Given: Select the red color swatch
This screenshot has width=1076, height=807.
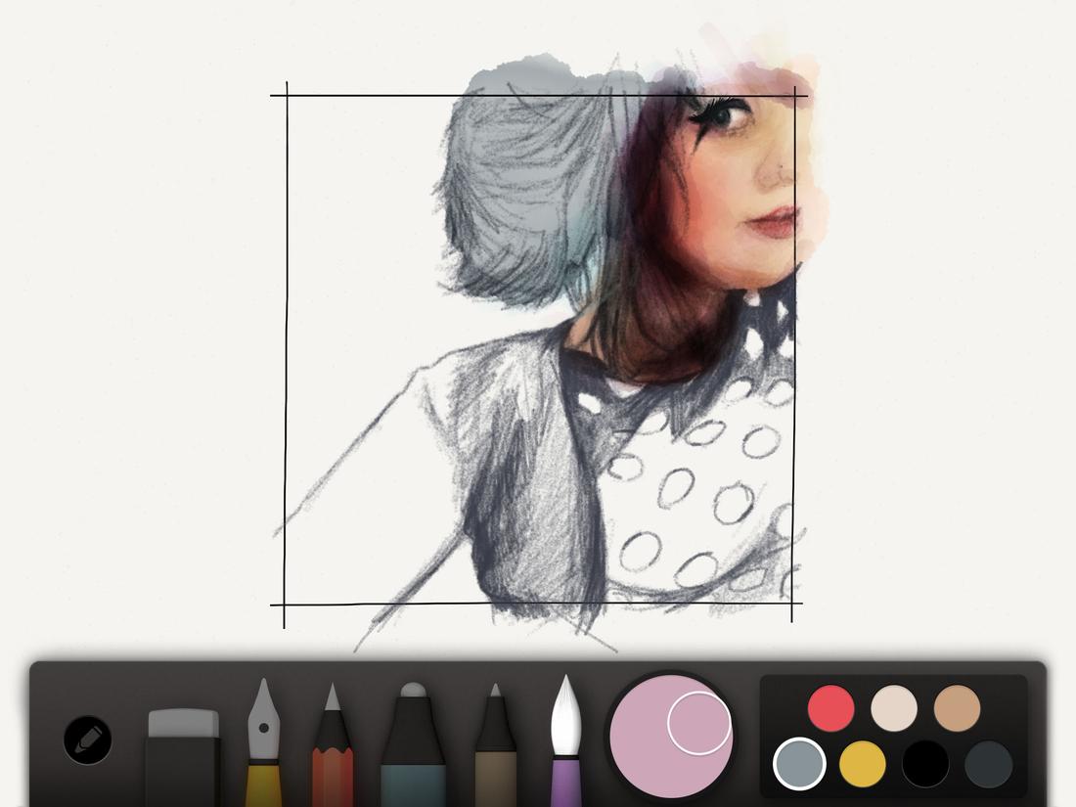Looking at the screenshot, I should [829, 704].
